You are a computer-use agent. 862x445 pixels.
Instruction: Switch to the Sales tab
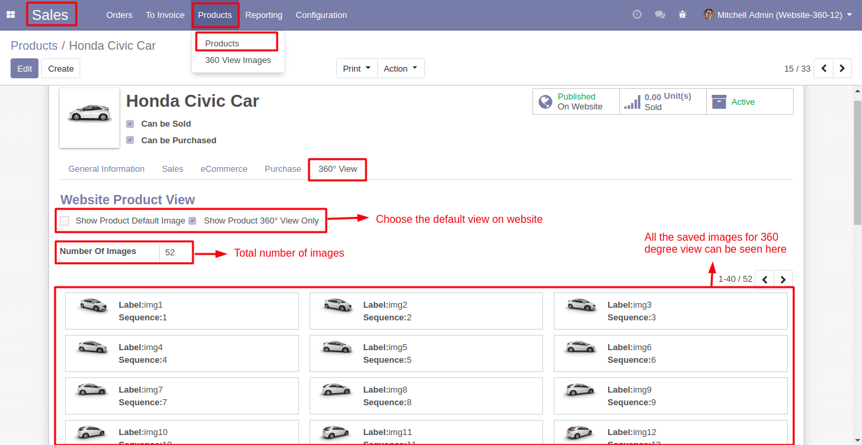172,169
